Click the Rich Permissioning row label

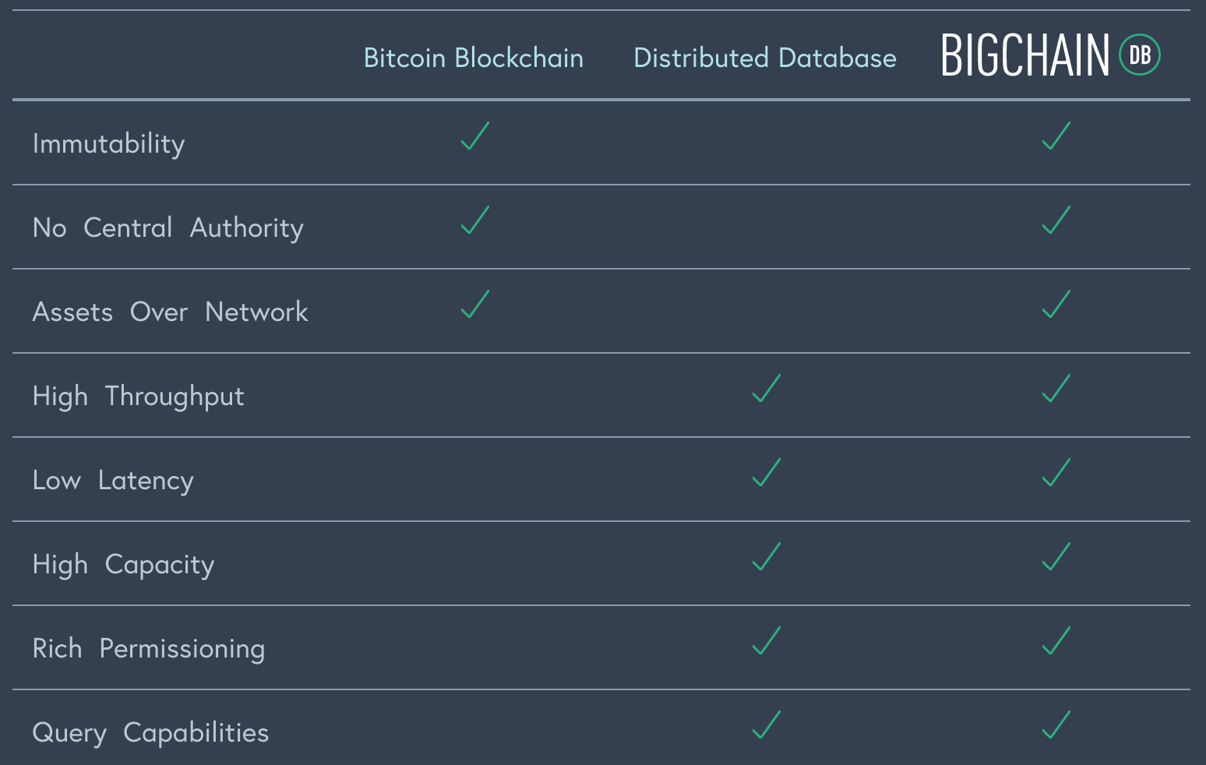click(149, 649)
